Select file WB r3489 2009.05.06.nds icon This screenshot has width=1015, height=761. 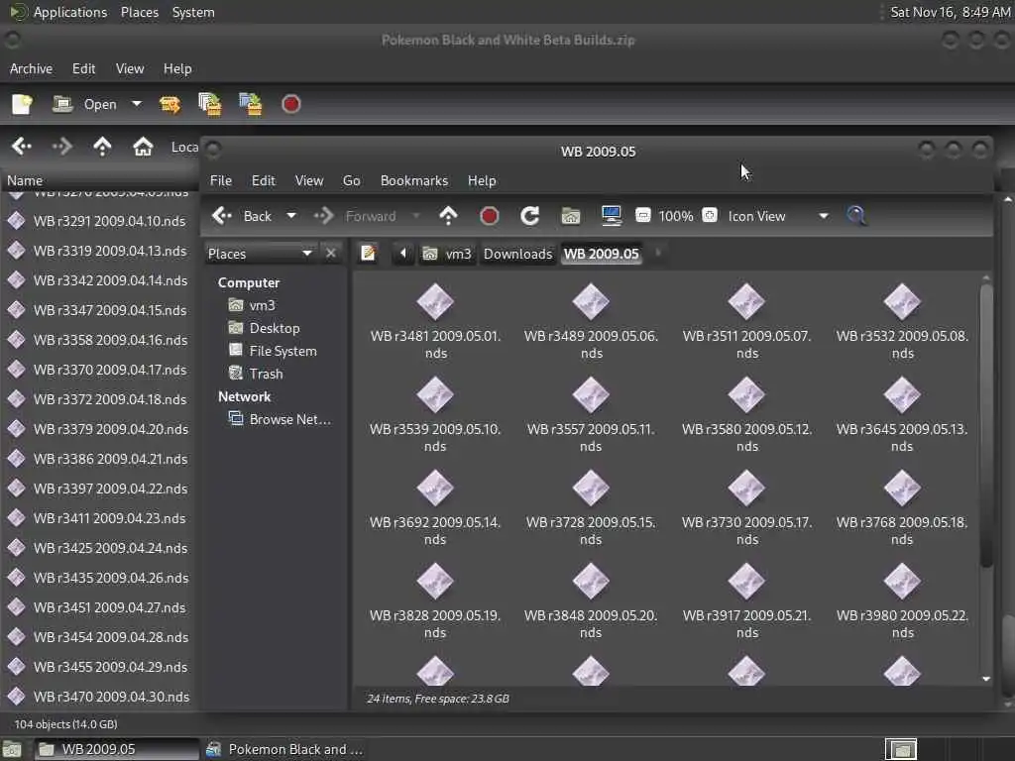[591, 302]
